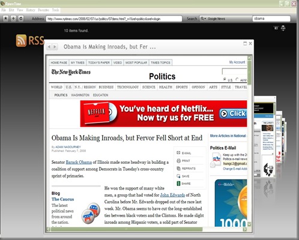Click the Netflix banner Click button
The width and height of the screenshot is (299, 240).
coord(233,113)
